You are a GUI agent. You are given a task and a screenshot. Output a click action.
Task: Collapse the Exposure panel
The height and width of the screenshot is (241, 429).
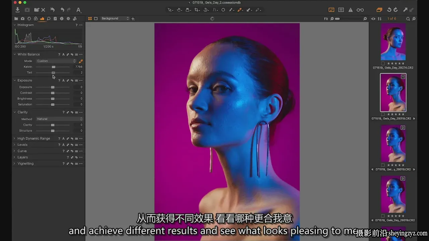point(15,80)
